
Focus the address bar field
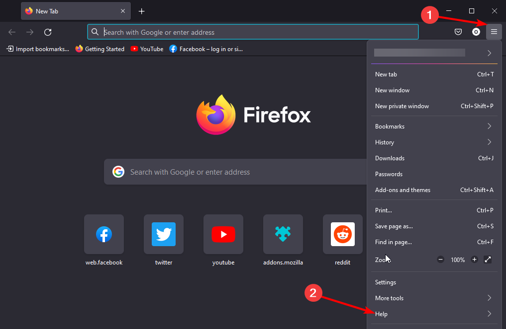pos(253,32)
